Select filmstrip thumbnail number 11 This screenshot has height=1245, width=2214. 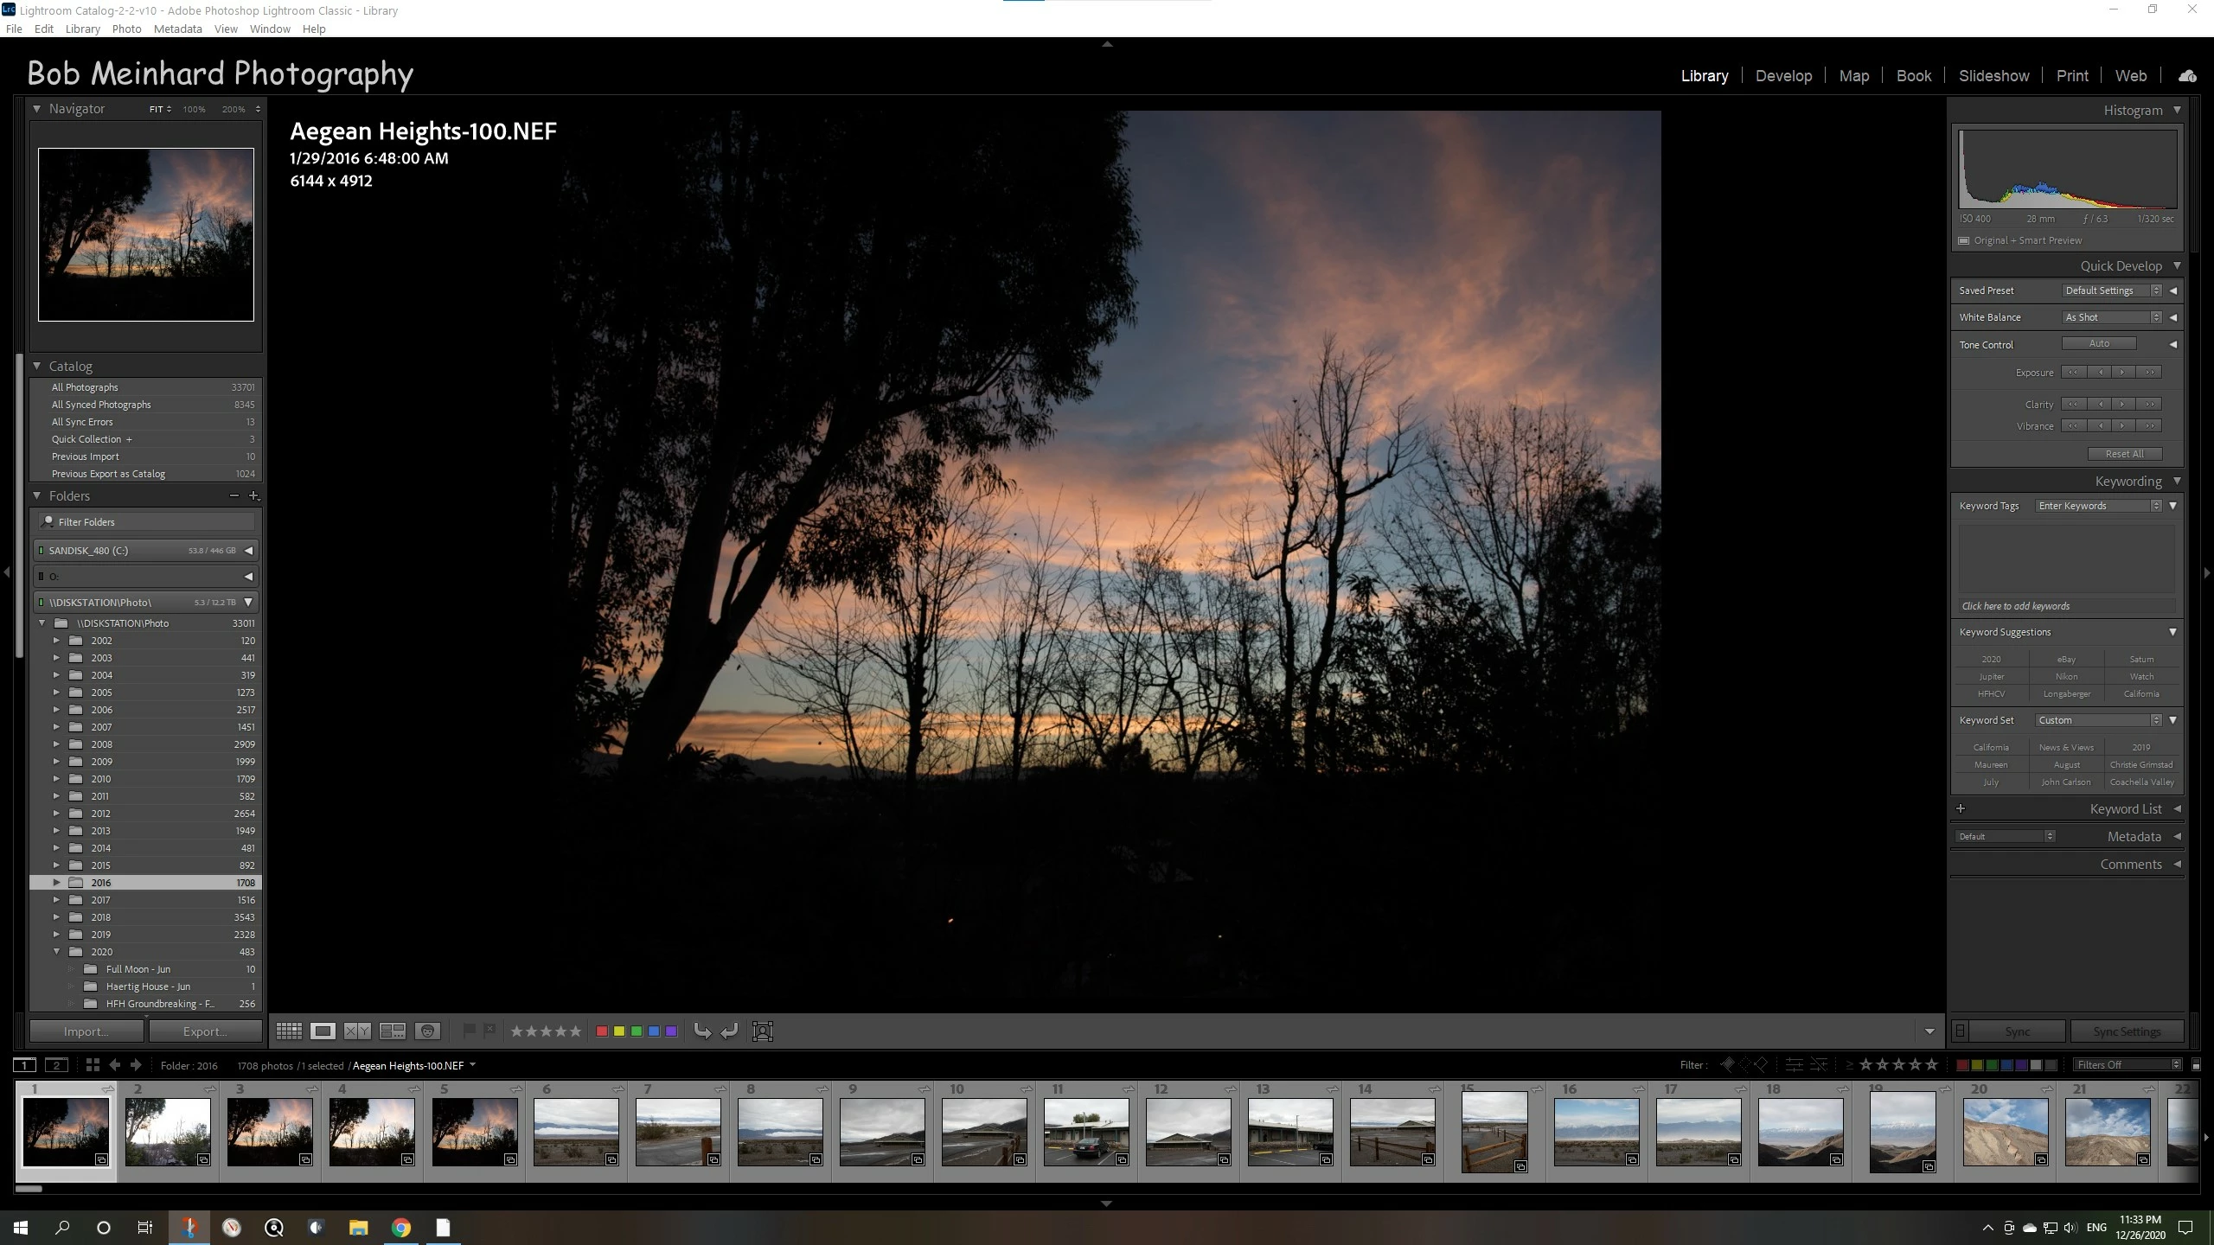coord(1085,1132)
